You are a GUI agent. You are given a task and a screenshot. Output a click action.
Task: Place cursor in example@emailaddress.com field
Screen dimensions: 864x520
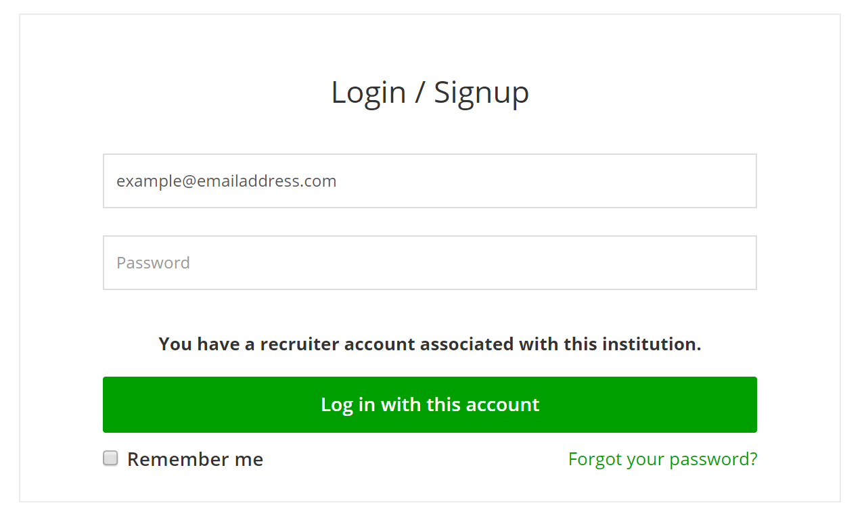click(430, 181)
